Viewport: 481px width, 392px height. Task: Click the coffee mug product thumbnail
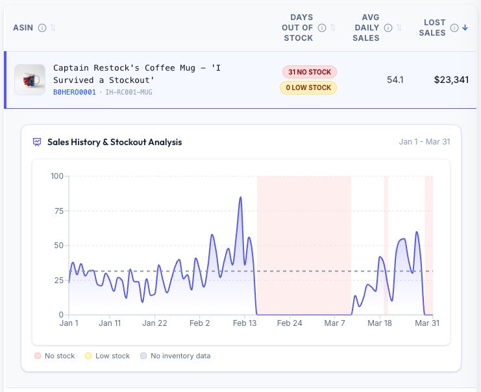pyautogui.click(x=30, y=80)
